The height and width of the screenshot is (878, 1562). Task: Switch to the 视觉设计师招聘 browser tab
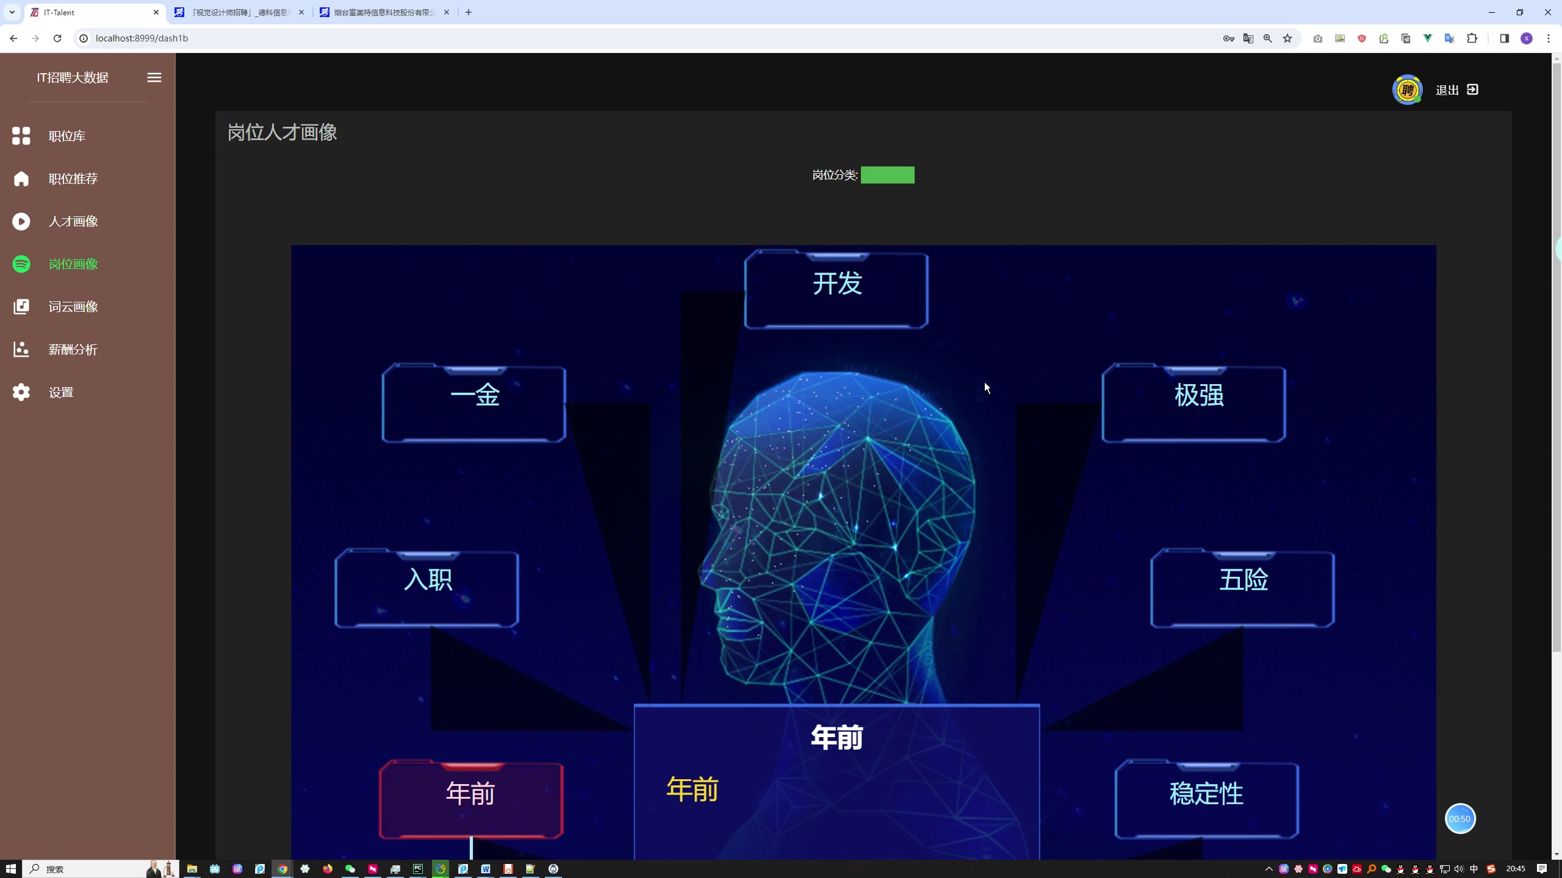239,12
